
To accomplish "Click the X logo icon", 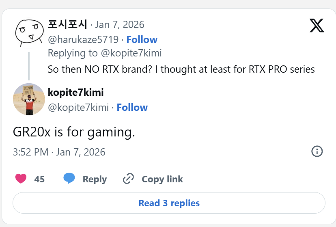I will click(x=317, y=26).
